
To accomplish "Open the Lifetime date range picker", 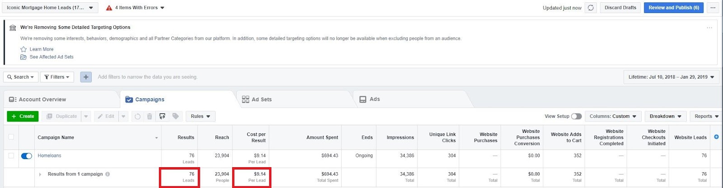I will tap(671, 77).
